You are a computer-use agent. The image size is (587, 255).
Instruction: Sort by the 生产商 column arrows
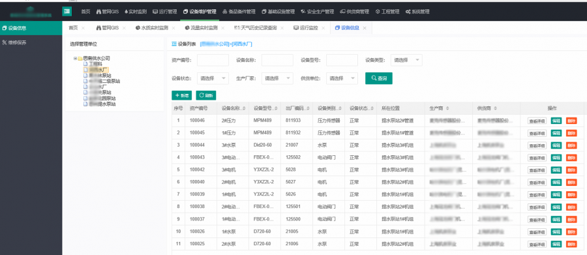pos(447,109)
